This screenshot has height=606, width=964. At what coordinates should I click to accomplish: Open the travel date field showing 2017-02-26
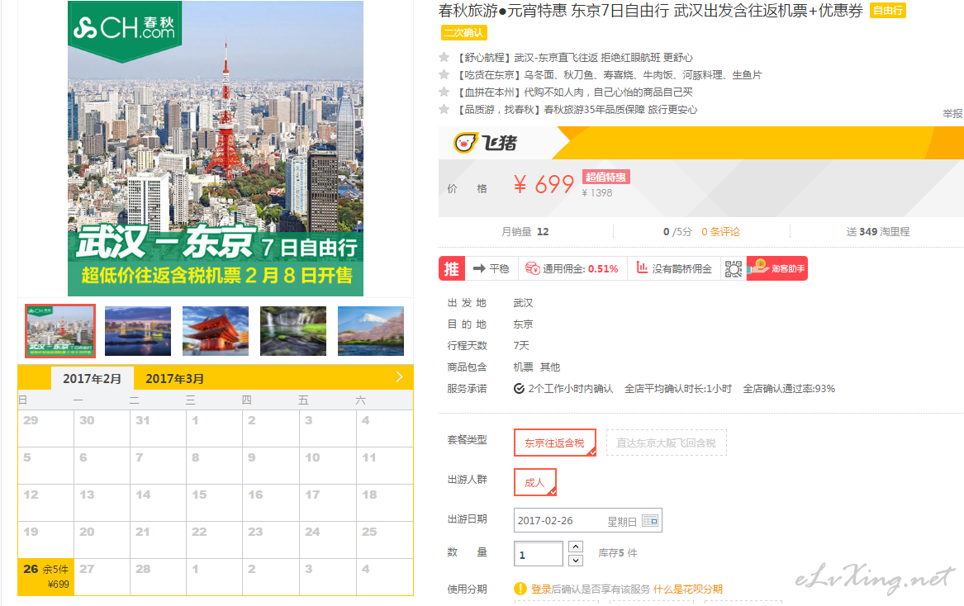(588, 521)
